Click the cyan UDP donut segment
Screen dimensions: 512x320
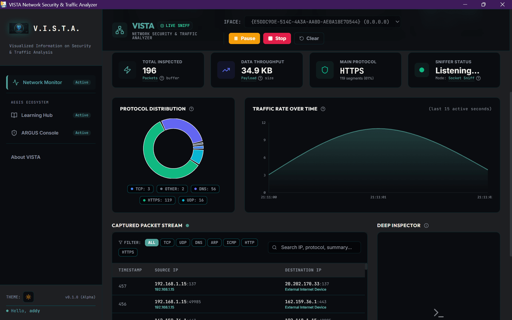pyautogui.click(x=198, y=156)
